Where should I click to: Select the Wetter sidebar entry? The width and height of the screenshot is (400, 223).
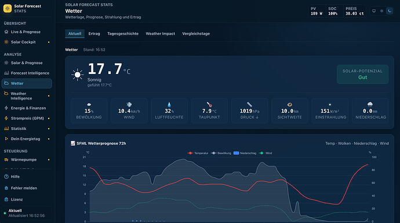(27, 83)
